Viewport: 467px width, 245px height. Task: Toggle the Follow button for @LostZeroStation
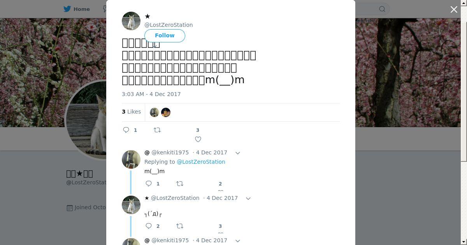tap(165, 35)
